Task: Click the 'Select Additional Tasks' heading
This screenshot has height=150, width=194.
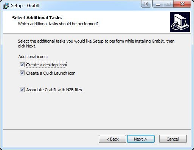Action: click(x=37, y=18)
